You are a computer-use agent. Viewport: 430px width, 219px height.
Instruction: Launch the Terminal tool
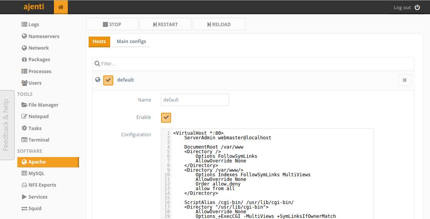35,140
